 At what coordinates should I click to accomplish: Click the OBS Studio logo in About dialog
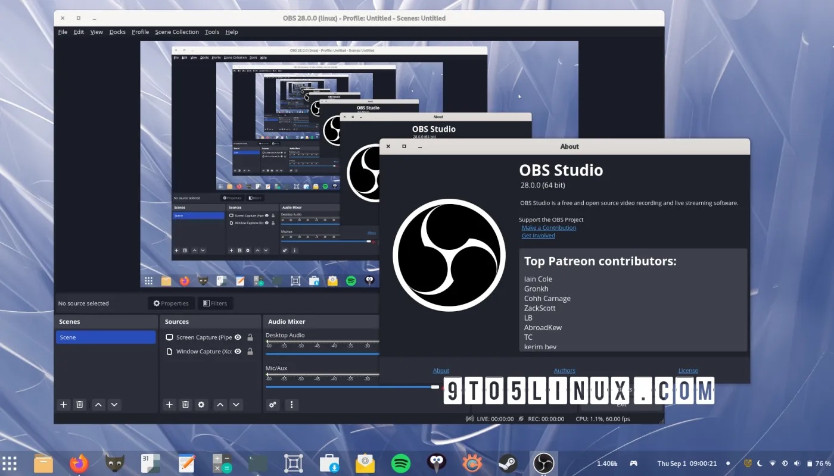pos(449,255)
